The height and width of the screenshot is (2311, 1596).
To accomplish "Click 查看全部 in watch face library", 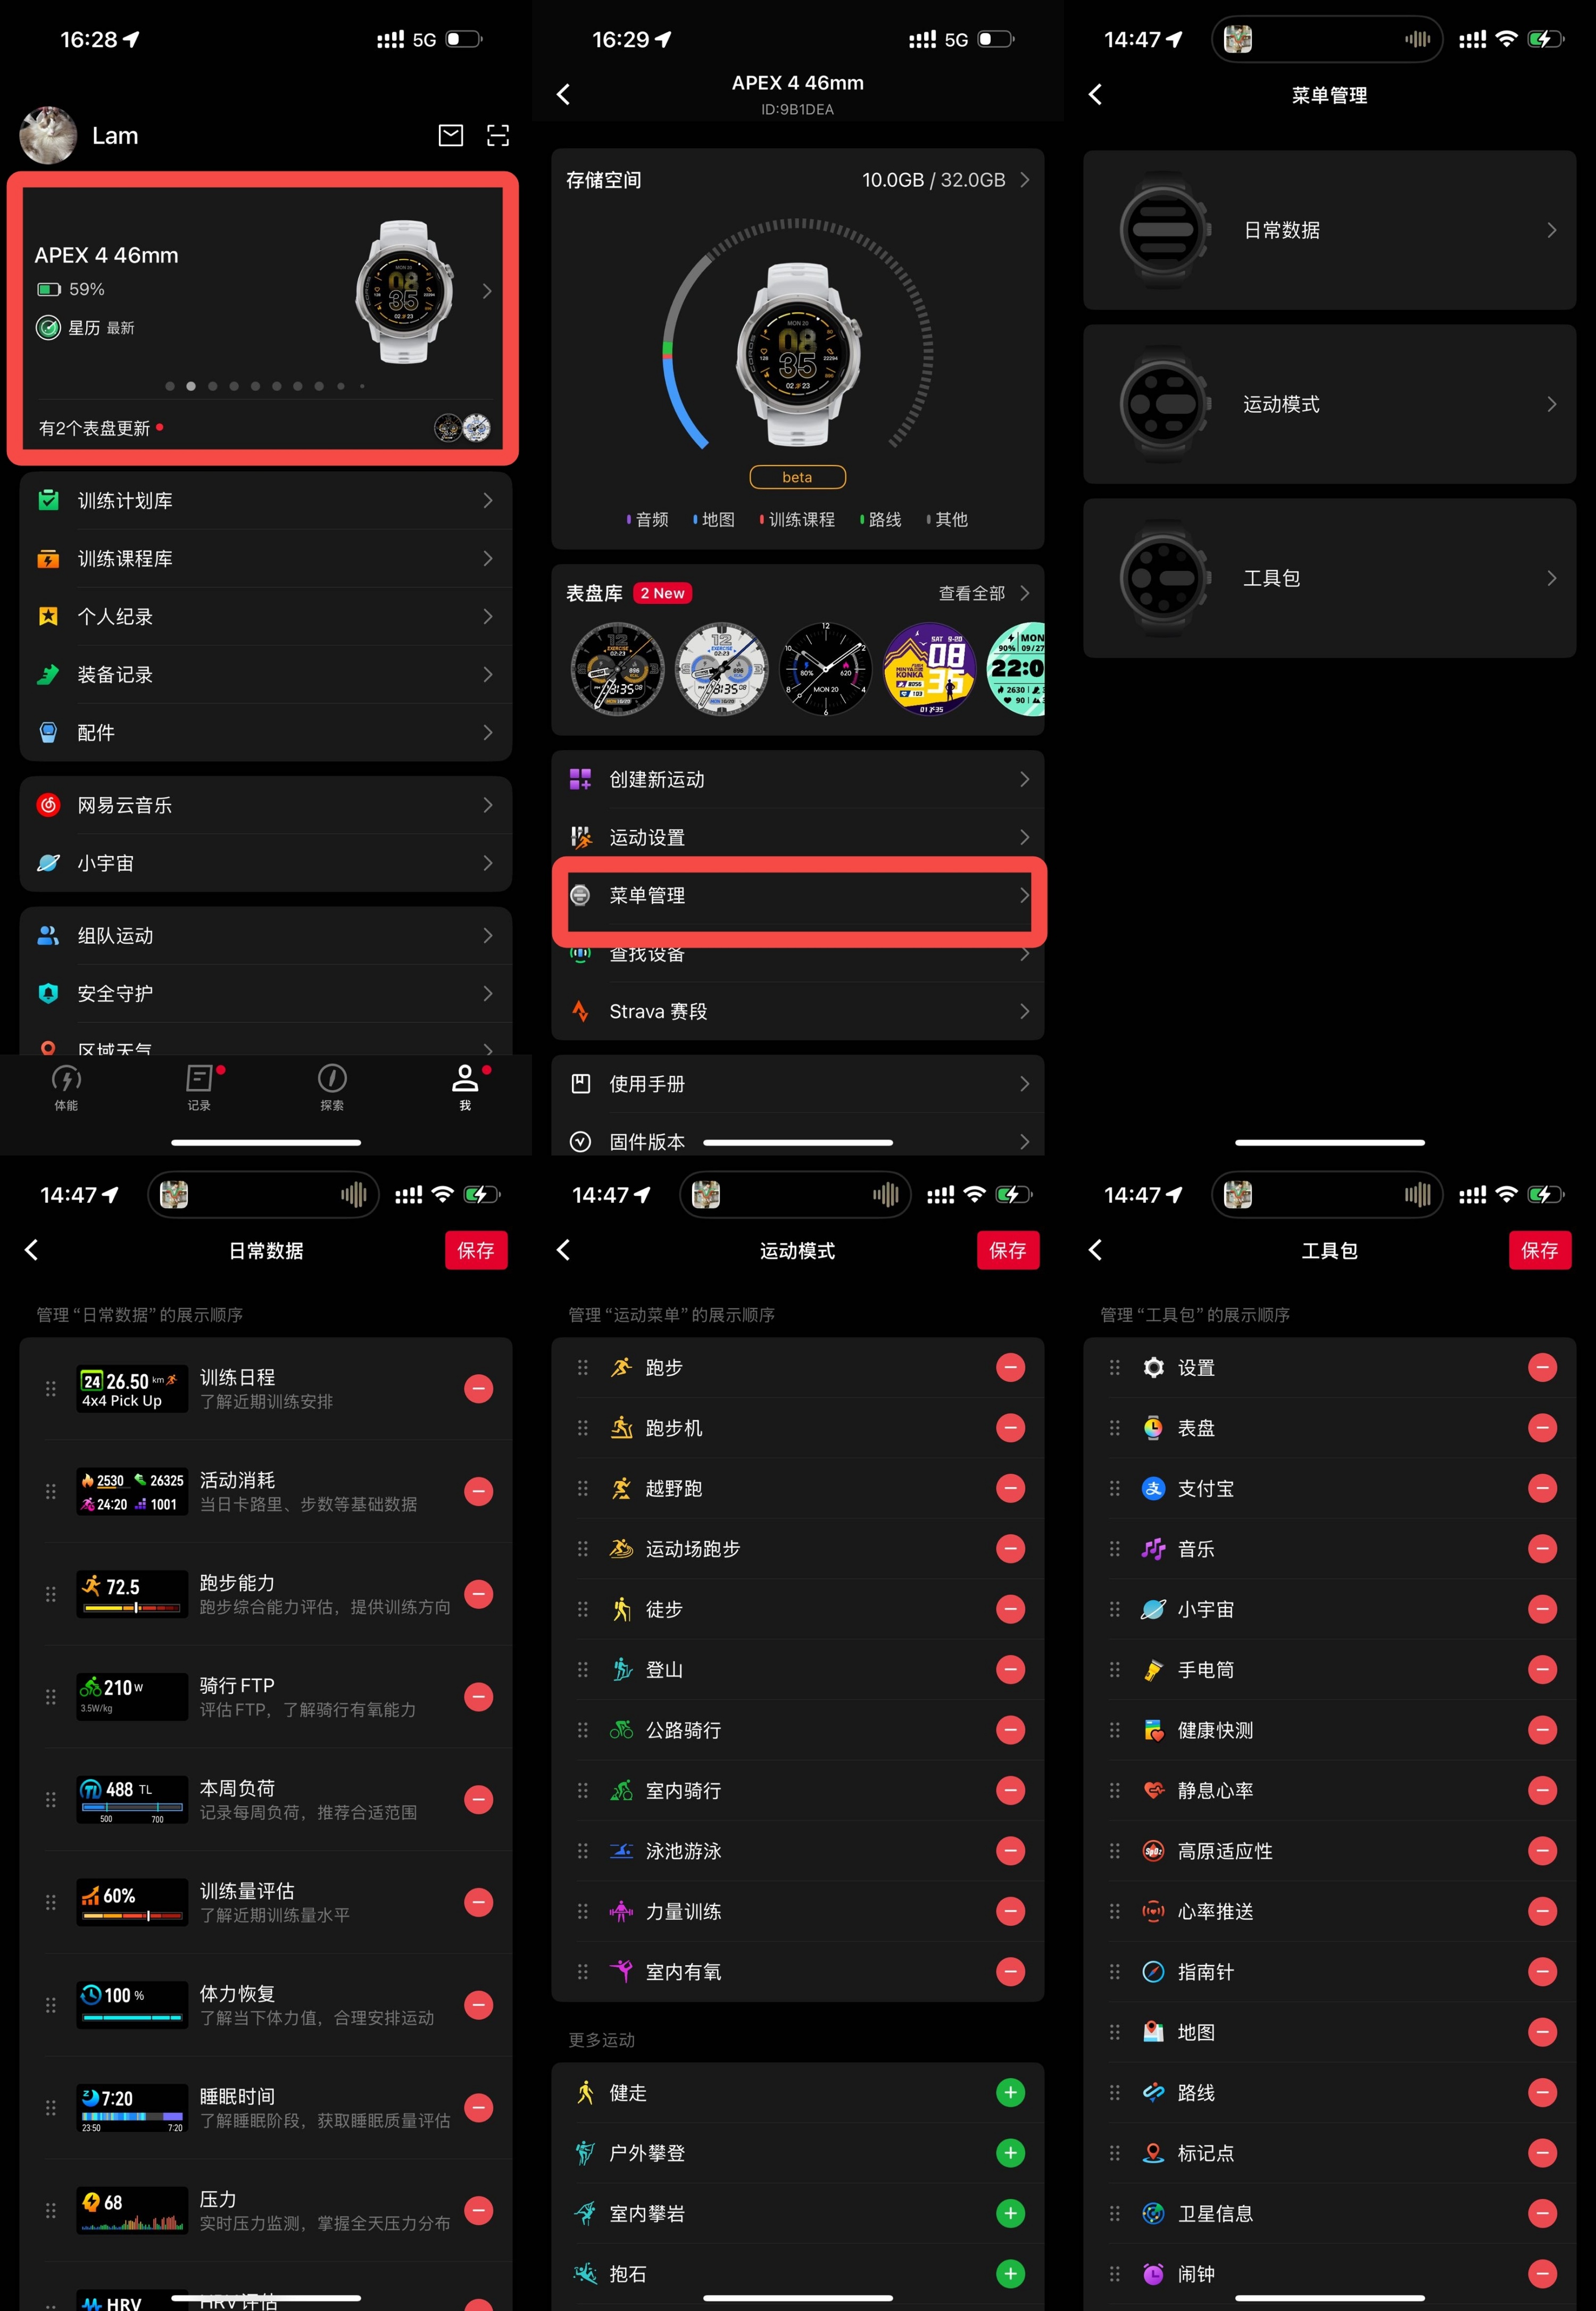I will (x=972, y=593).
